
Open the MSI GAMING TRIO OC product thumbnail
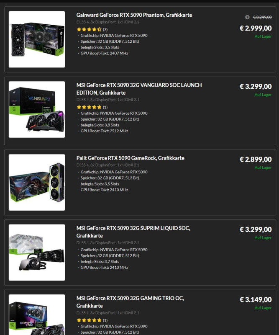[37, 315]
